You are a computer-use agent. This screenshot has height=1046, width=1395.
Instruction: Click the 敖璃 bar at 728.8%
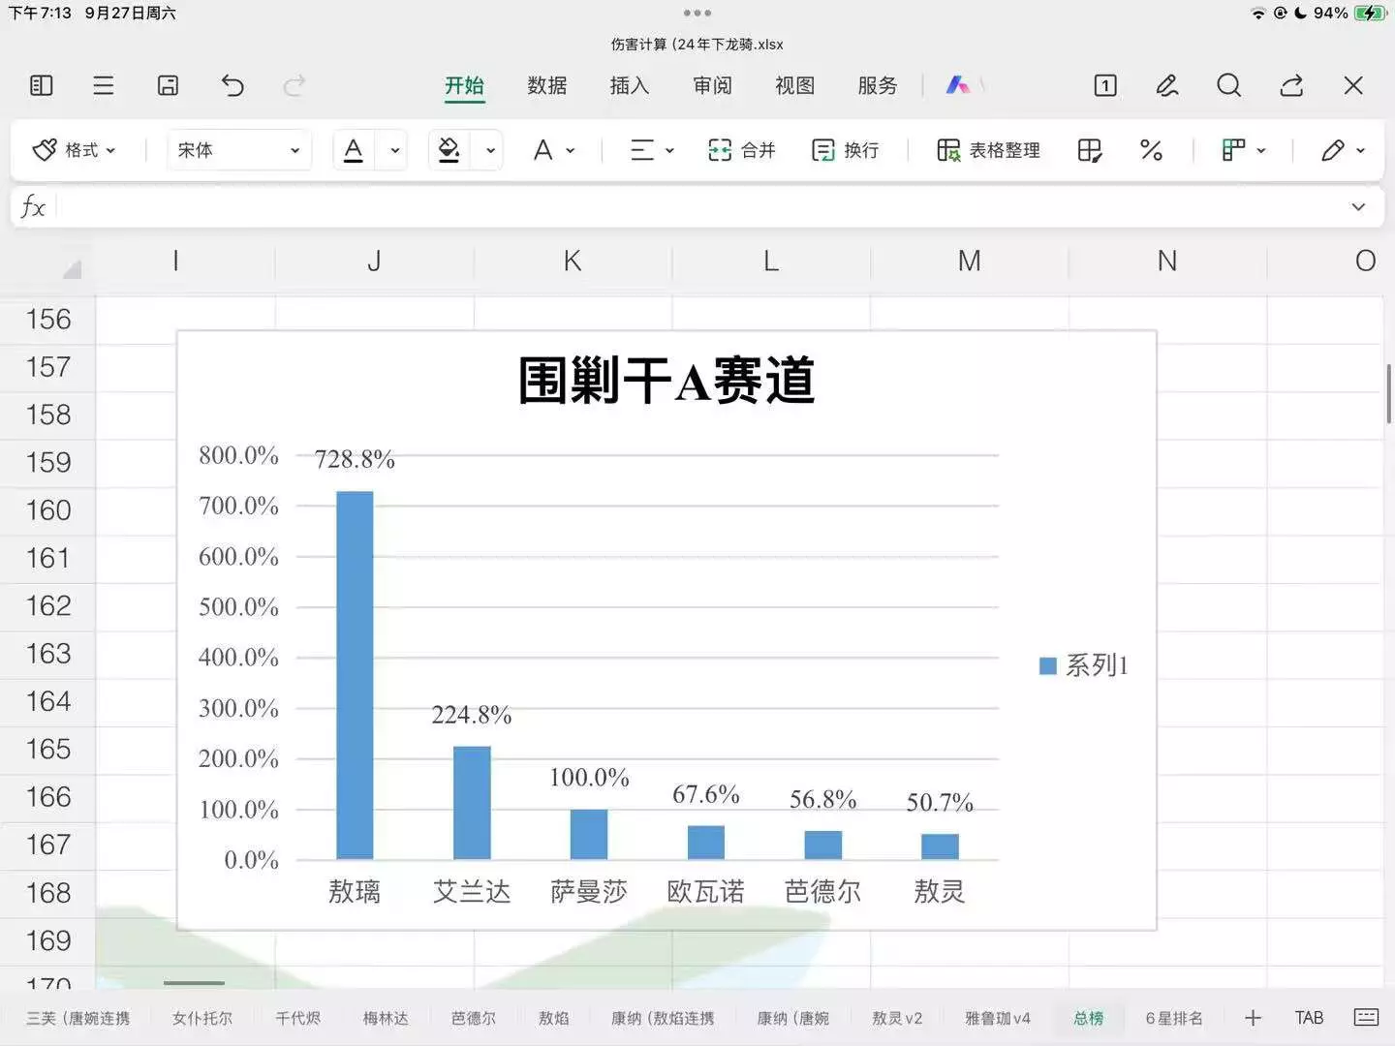coord(355,675)
